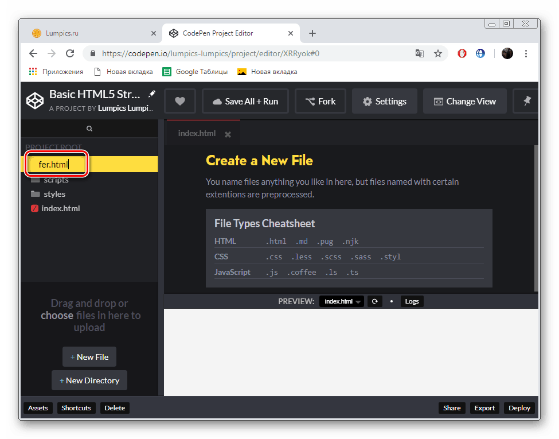Fork the project
This screenshot has height=439, width=559.
click(320, 101)
